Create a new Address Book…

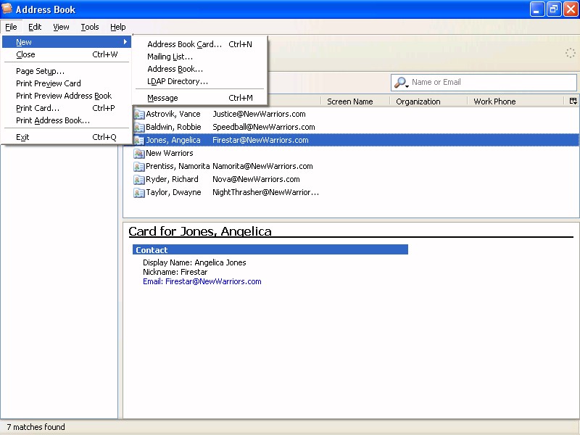coord(200,69)
